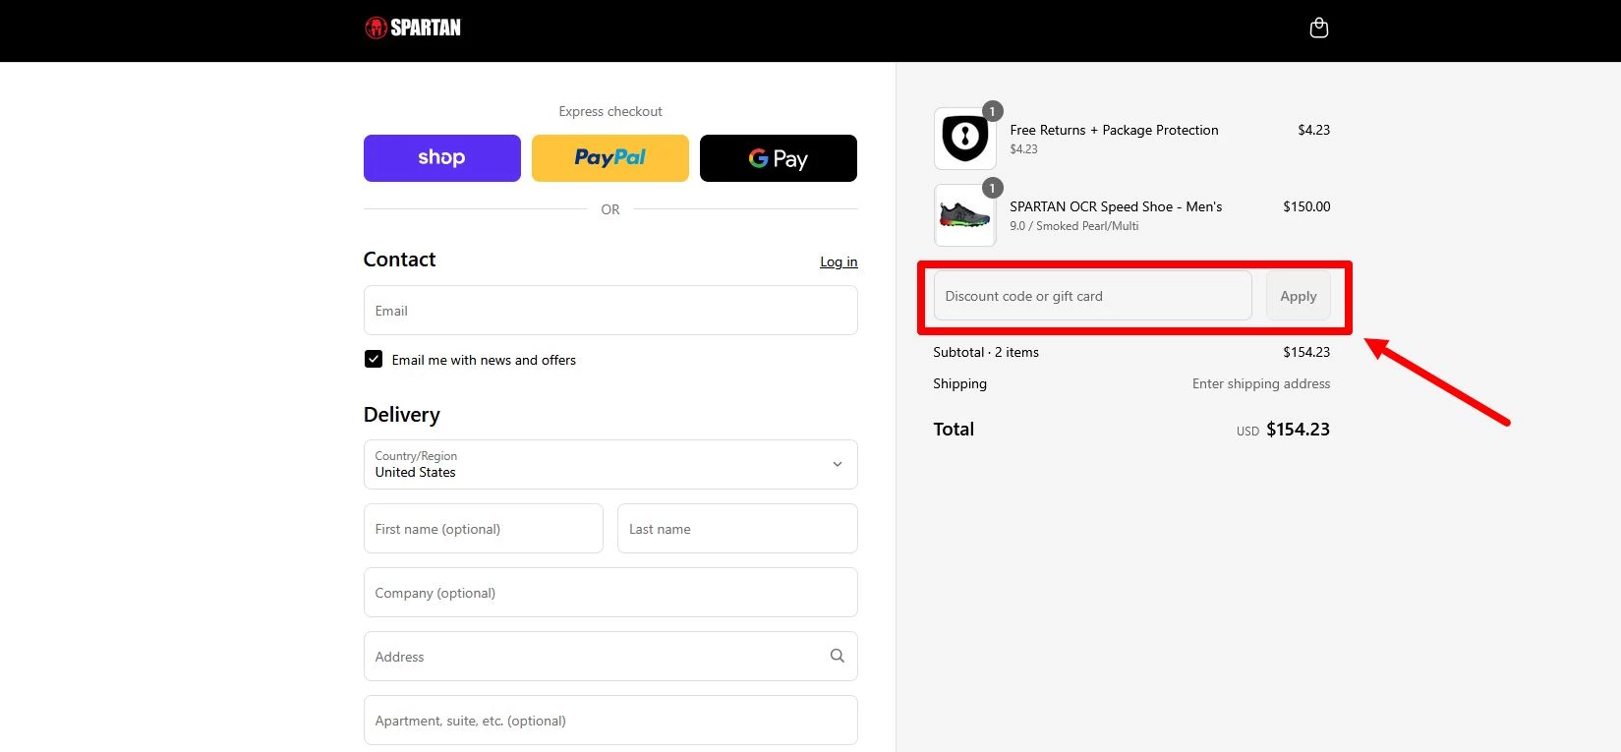
Task: Focus the Discount code or gift card field
Action: click(1091, 296)
